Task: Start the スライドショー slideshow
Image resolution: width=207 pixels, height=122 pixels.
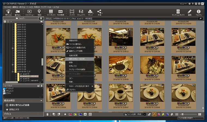Action: point(30,13)
